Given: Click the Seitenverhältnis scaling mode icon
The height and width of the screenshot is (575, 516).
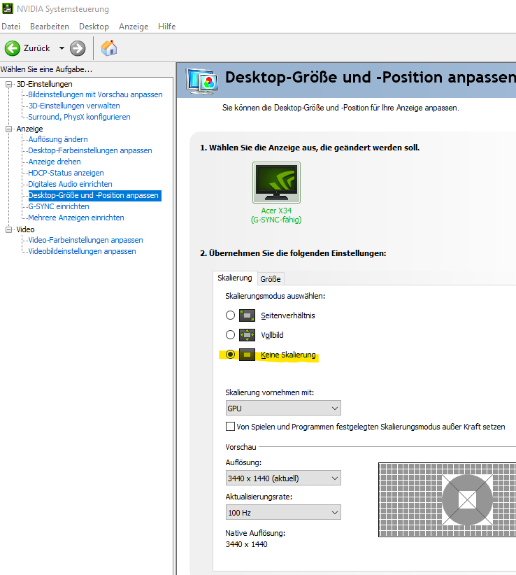Looking at the screenshot, I should coord(247,315).
